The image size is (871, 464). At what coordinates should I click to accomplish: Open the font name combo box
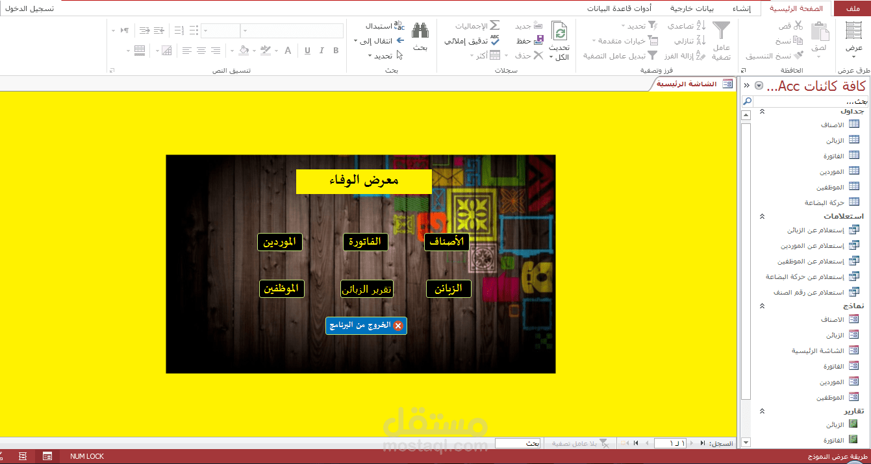[x=244, y=31]
